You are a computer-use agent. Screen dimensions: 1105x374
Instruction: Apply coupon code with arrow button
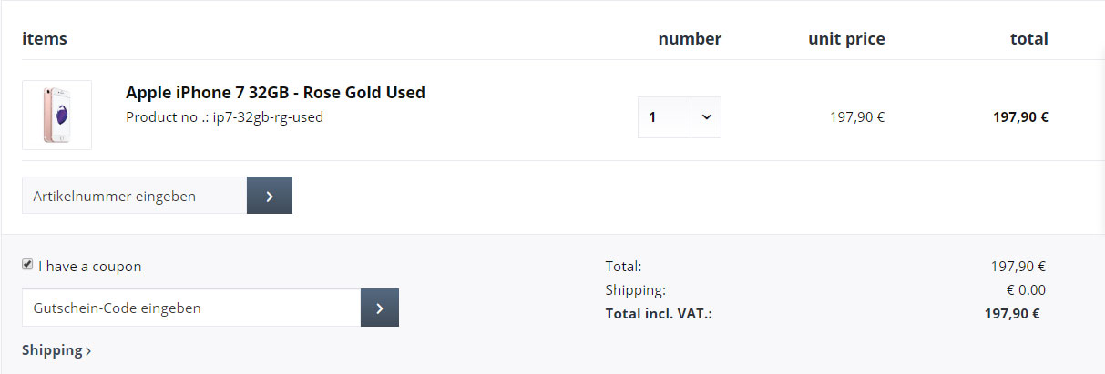point(380,308)
